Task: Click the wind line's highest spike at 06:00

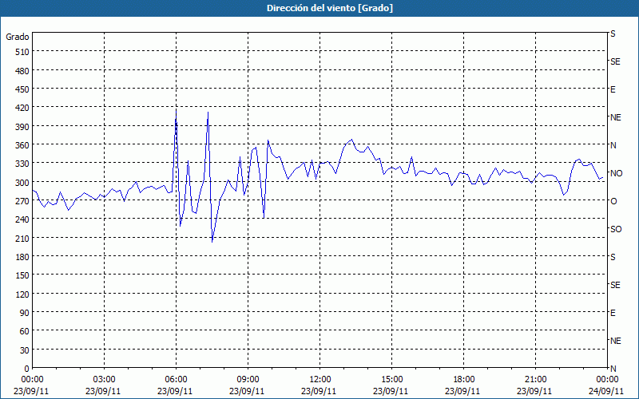Action: click(176, 109)
